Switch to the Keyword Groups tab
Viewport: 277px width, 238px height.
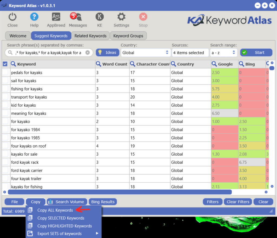pos(128,36)
